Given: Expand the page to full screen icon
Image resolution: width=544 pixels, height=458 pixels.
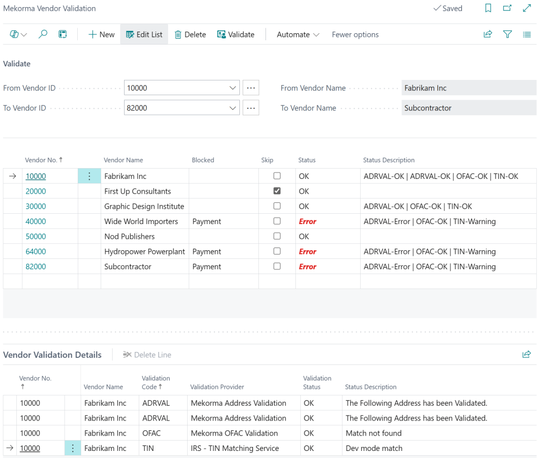Looking at the screenshot, I should tap(526, 8).
